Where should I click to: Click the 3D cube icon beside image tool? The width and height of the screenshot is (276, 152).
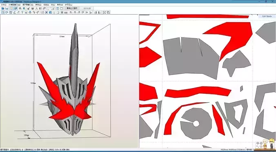30,12
